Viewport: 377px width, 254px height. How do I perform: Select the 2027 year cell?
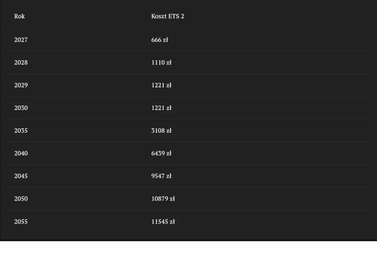pos(21,40)
